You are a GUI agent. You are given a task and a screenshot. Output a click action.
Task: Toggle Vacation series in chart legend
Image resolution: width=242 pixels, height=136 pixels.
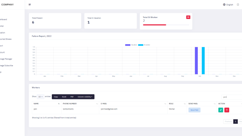point(131,45)
